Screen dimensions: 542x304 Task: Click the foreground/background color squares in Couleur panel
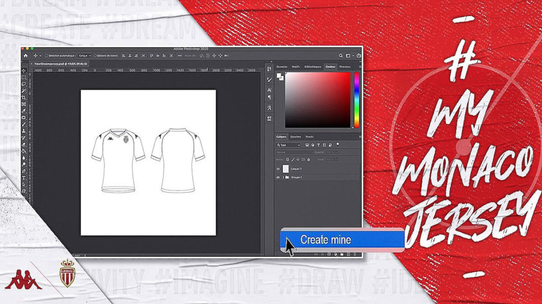(279, 77)
